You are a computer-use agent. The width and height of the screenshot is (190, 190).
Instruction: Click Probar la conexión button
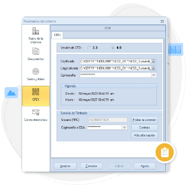tap(144, 120)
